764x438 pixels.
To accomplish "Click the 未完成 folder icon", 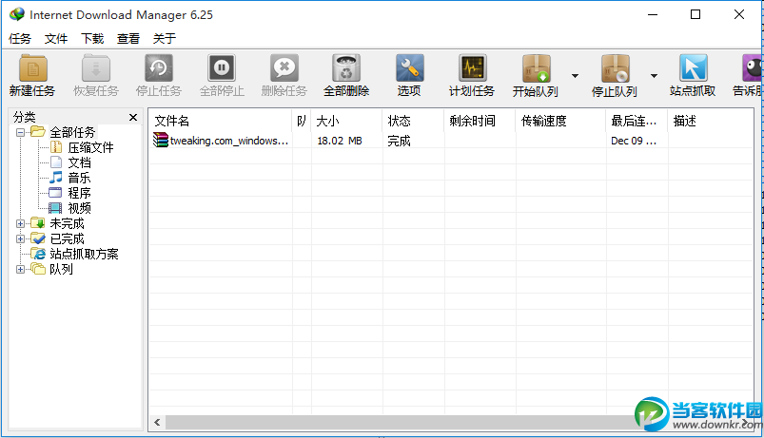I will coord(38,223).
